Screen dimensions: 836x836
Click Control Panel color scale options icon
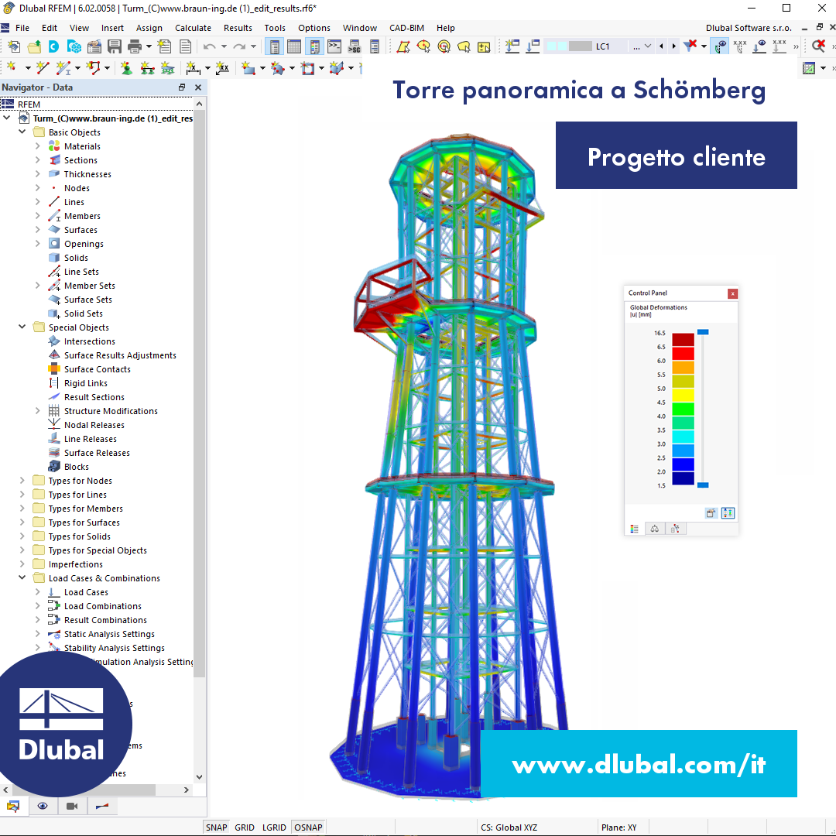point(728,513)
